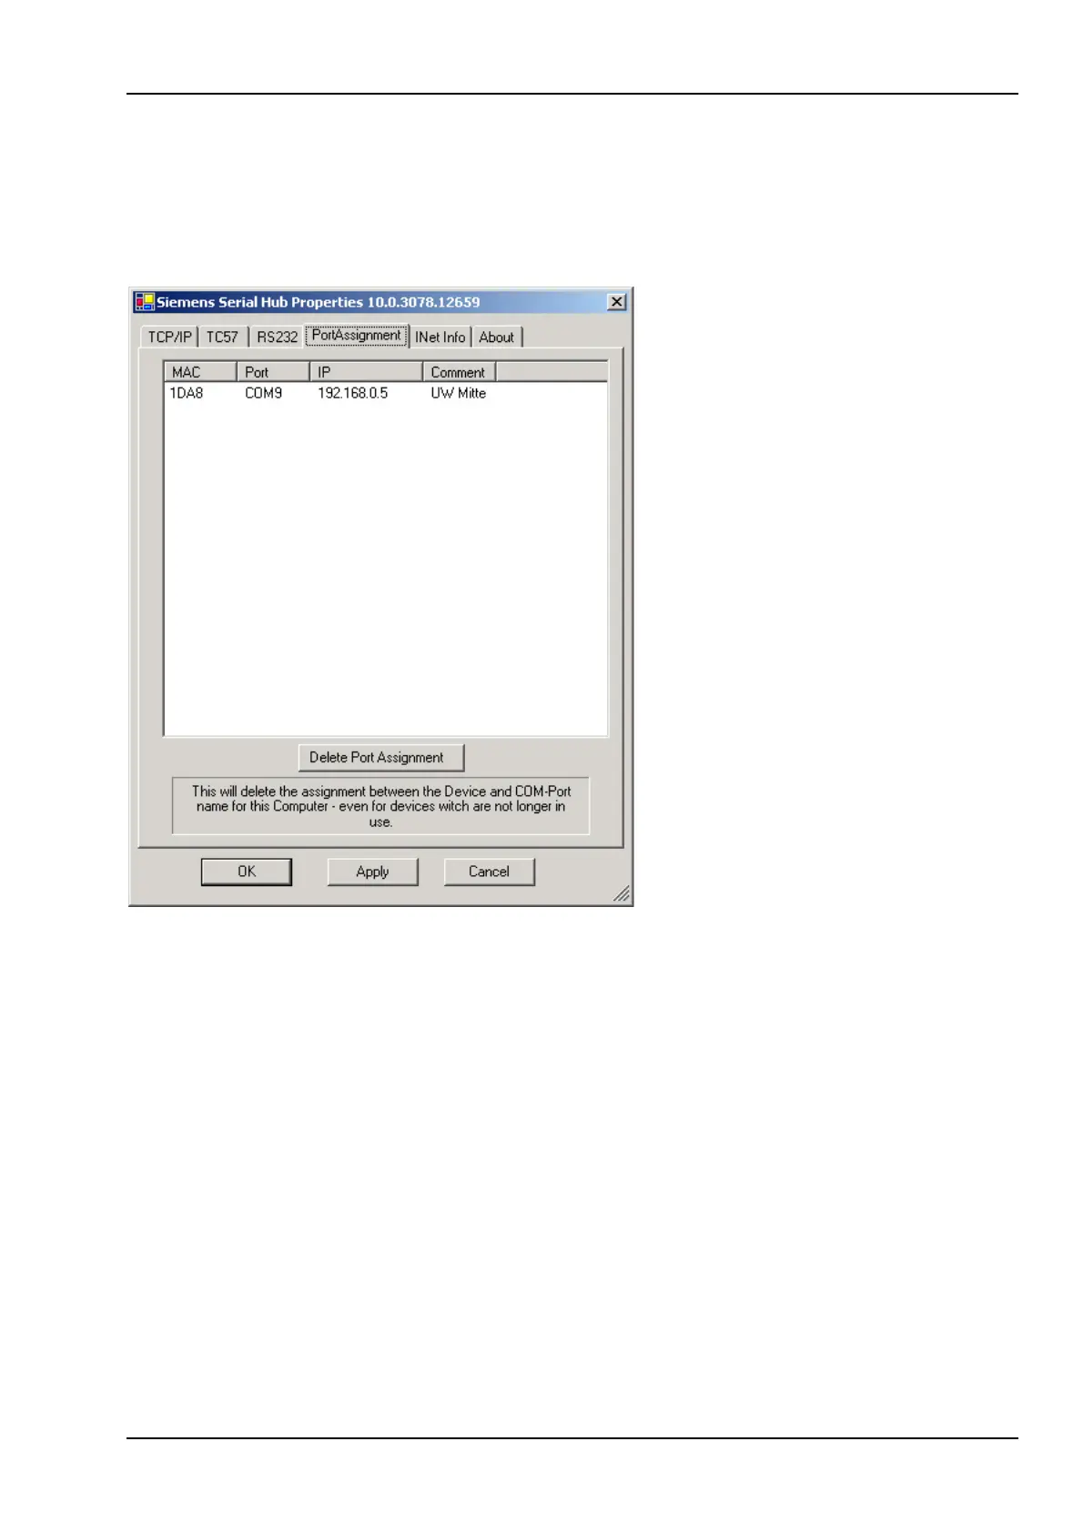This screenshot has width=1083, height=1532.
Task: Open the About tab
Action: 497,337
